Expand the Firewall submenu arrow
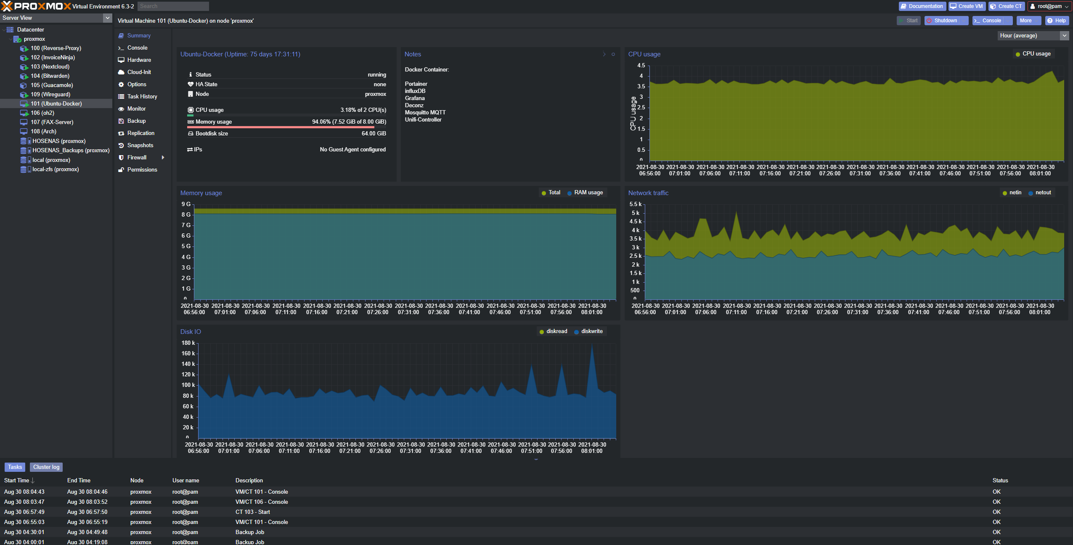Screen dimensions: 1073x545 pos(163,158)
